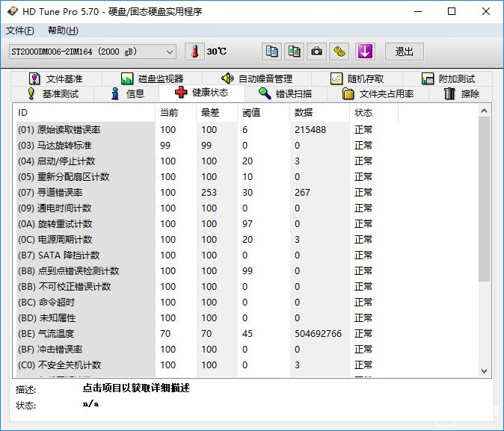This screenshot has height=431, width=504.
Task: Click the SMART list vertical scrollbar thumb
Action: 484,199
